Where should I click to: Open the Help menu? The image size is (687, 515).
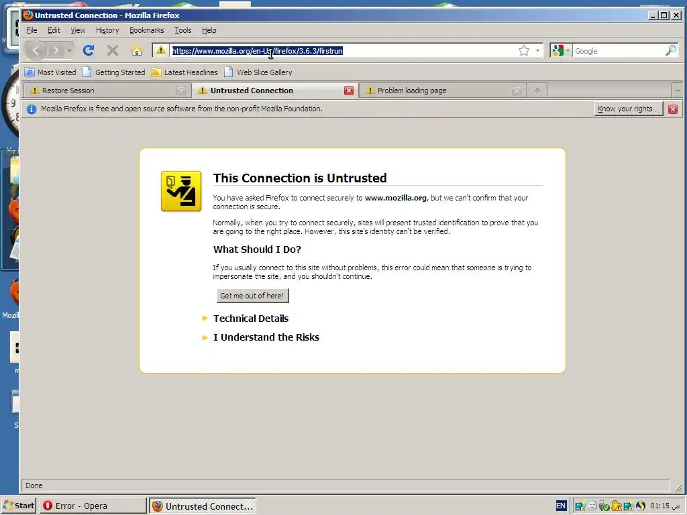(209, 30)
